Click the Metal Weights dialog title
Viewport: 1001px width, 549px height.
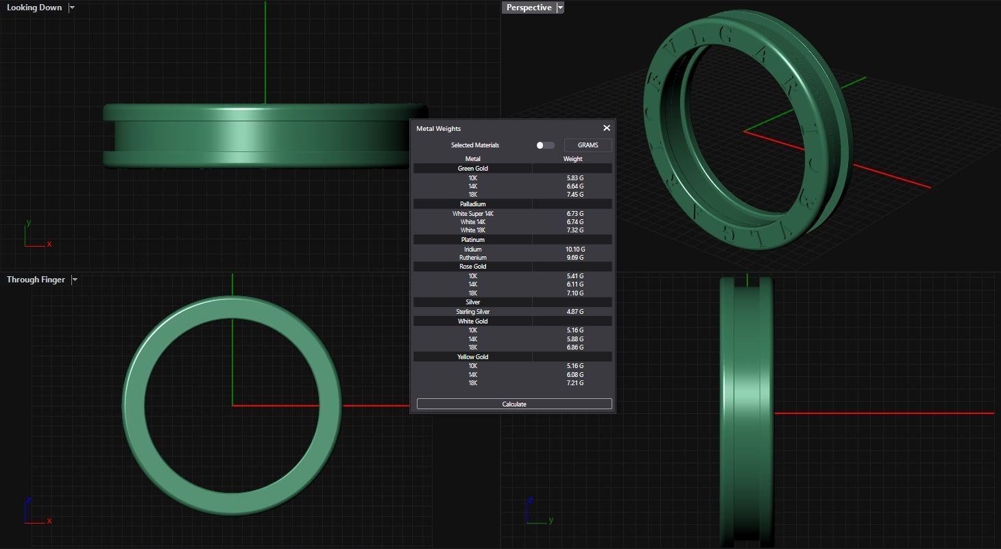[x=439, y=129]
